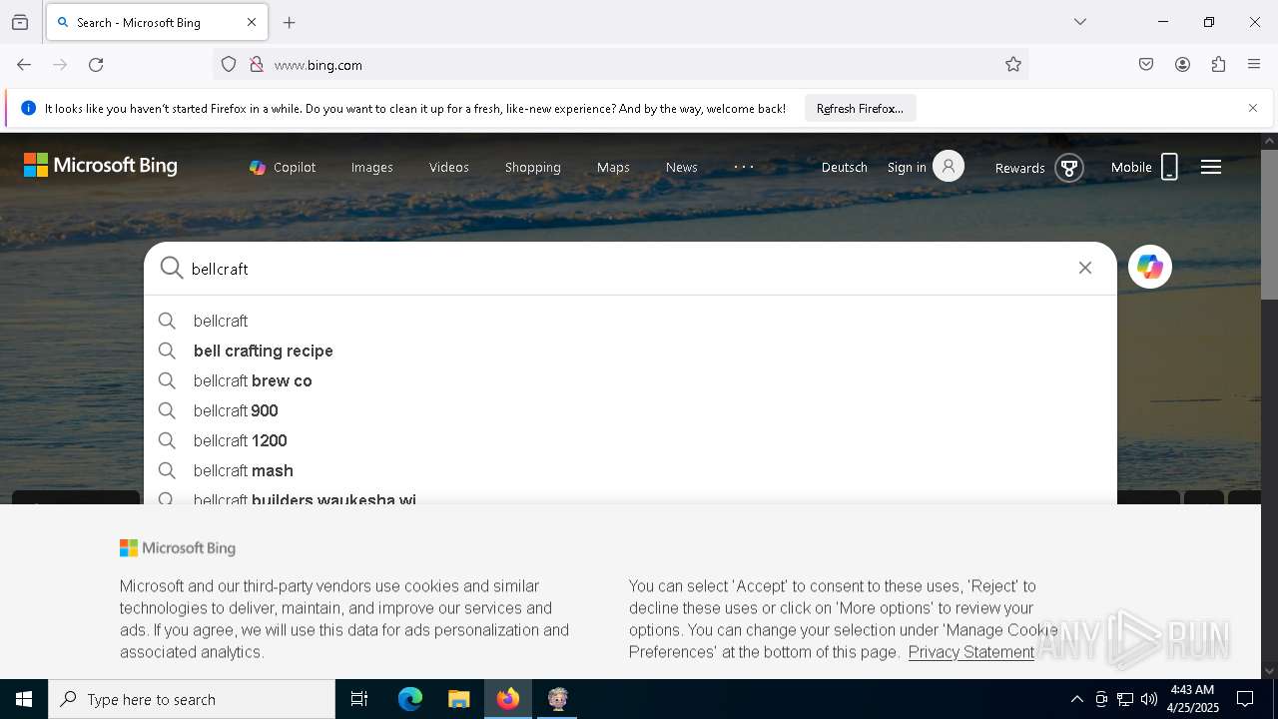This screenshot has width=1278, height=719.
Task: Clear the search box text
Action: click(x=1085, y=268)
